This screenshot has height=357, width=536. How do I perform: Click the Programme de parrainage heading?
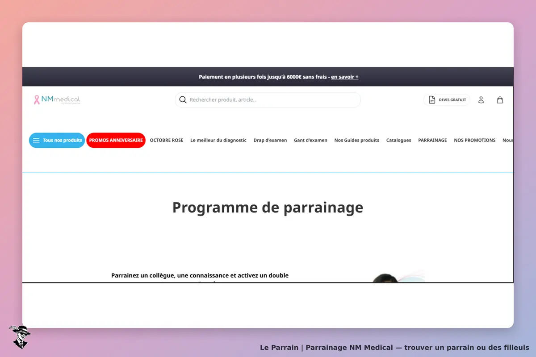coord(268,208)
